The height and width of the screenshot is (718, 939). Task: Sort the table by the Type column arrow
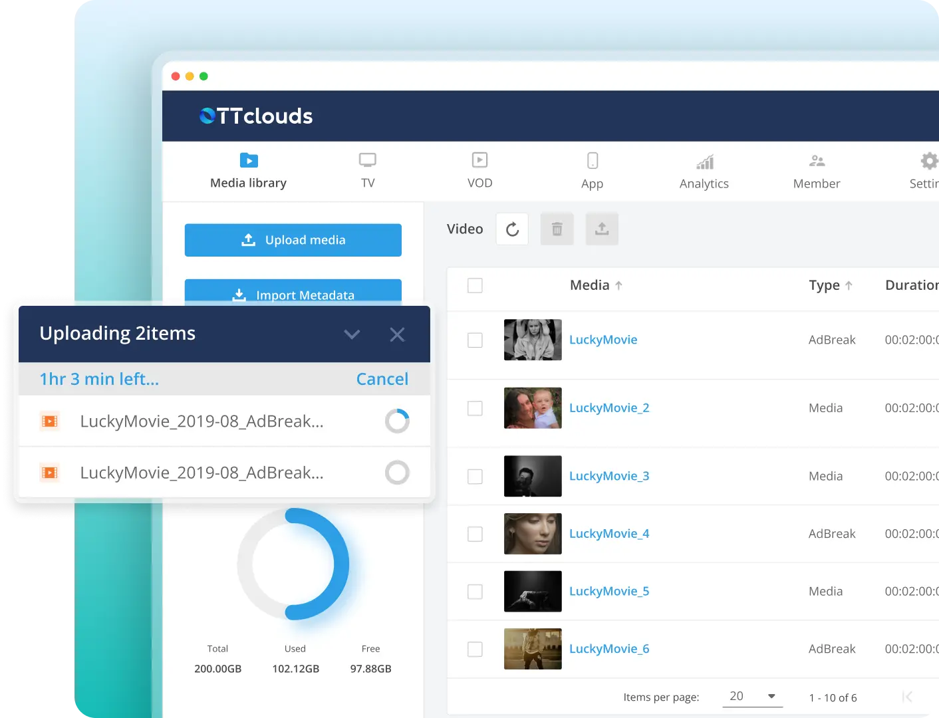pyautogui.click(x=849, y=285)
